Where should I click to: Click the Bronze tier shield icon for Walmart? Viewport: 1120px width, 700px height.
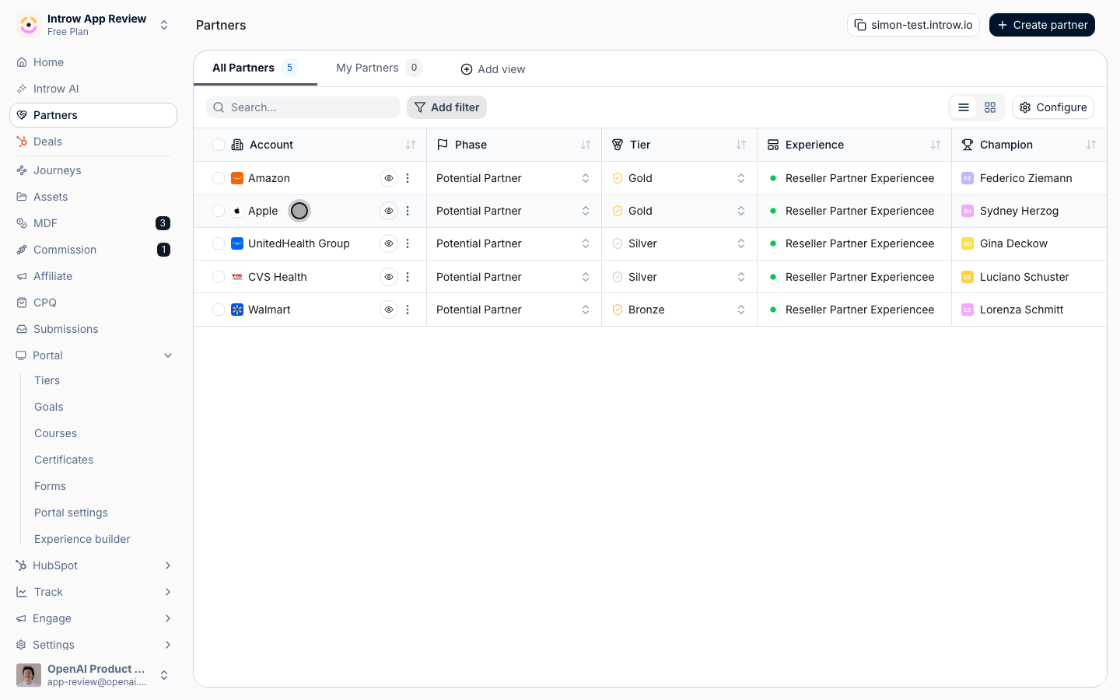(618, 310)
